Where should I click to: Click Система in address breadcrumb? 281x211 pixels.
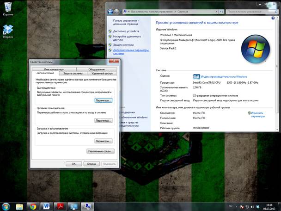(183, 12)
